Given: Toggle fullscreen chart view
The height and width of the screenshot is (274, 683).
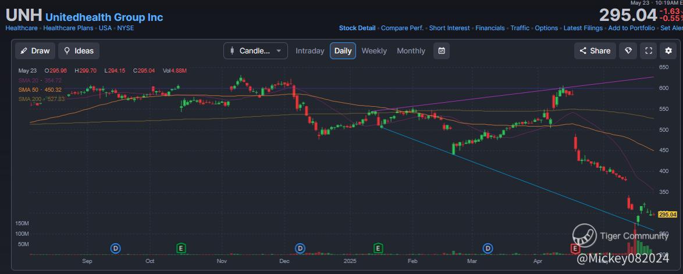Looking at the screenshot, I should pos(648,51).
